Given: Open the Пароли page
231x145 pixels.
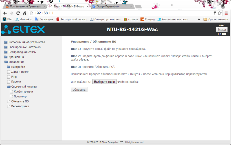Looking at the screenshot, I should pyautogui.click(x=14, y=82).
